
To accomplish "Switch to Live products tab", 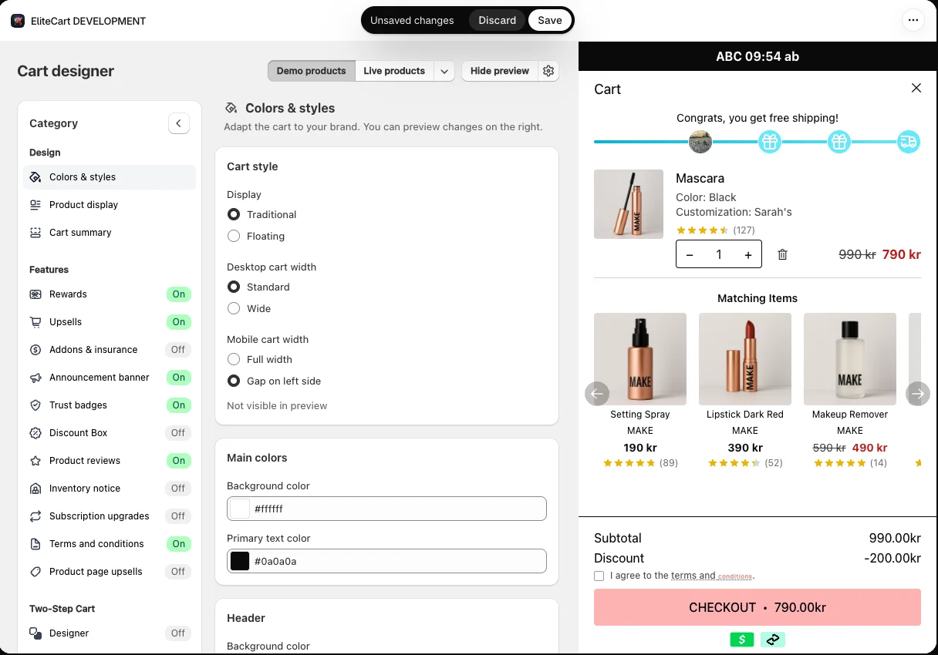I will click(x=394, y=71).
